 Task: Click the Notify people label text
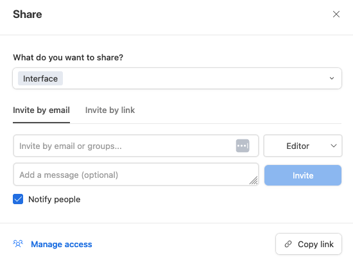click(x=55, y=200)
